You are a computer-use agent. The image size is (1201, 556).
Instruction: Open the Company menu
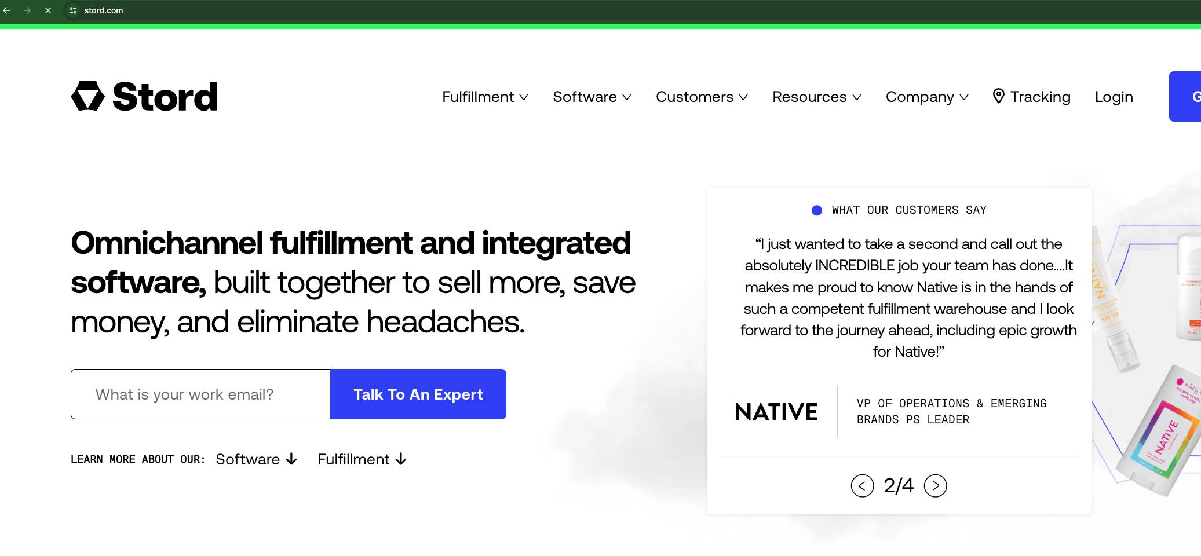coord(926,97)
